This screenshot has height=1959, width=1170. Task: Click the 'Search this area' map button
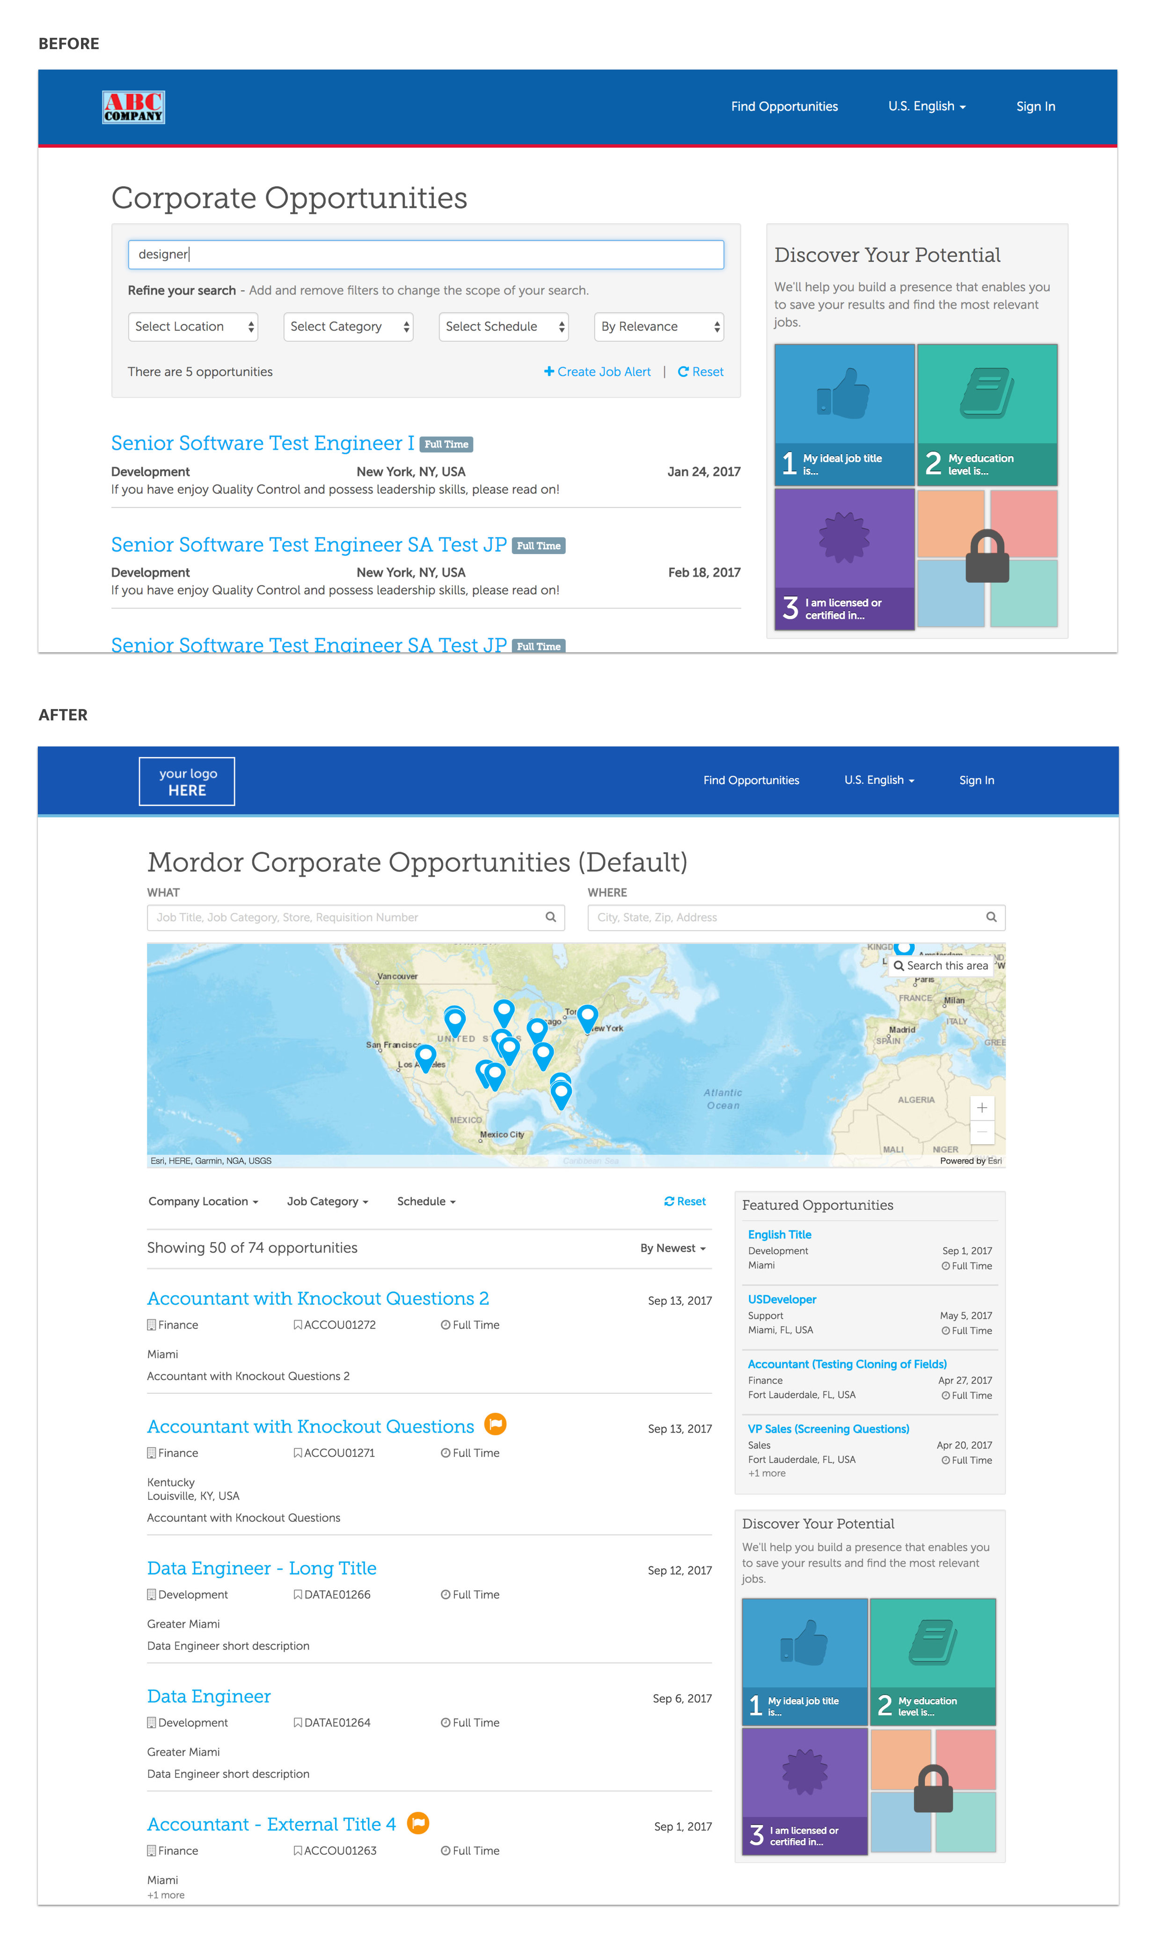(941, 966)
